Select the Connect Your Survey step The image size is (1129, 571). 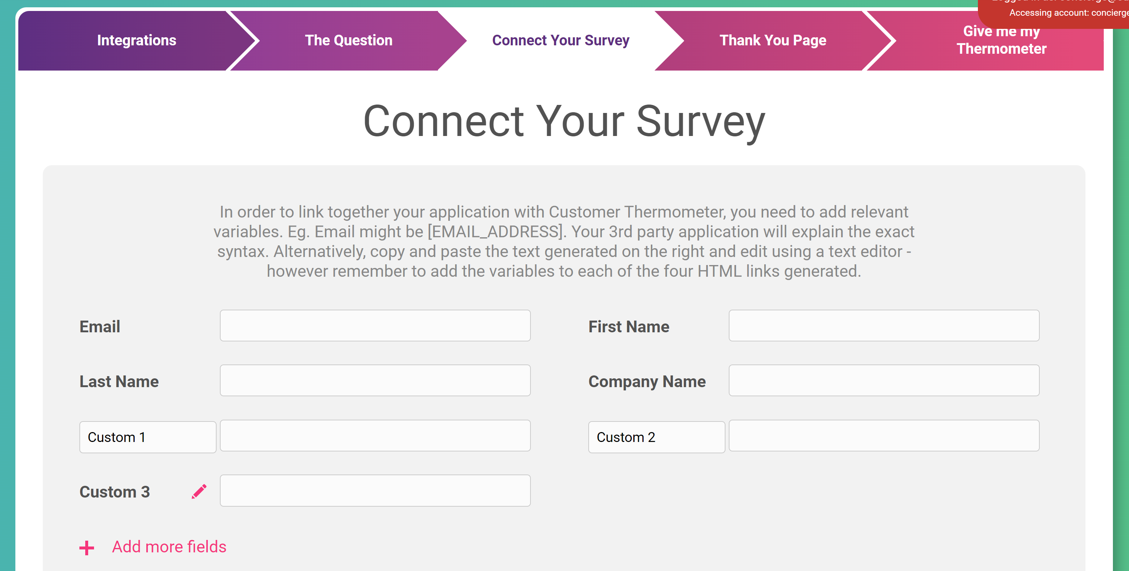[x=560, y=40]
